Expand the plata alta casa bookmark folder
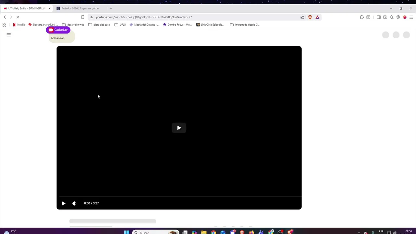This screenshot has height=234, width=416. point(99,25)
